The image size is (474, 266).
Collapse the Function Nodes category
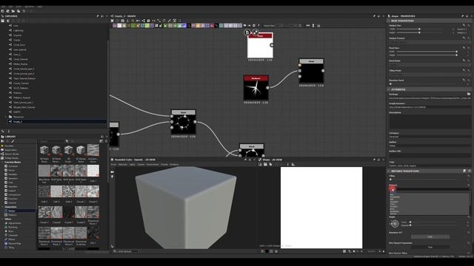point(2,163)
